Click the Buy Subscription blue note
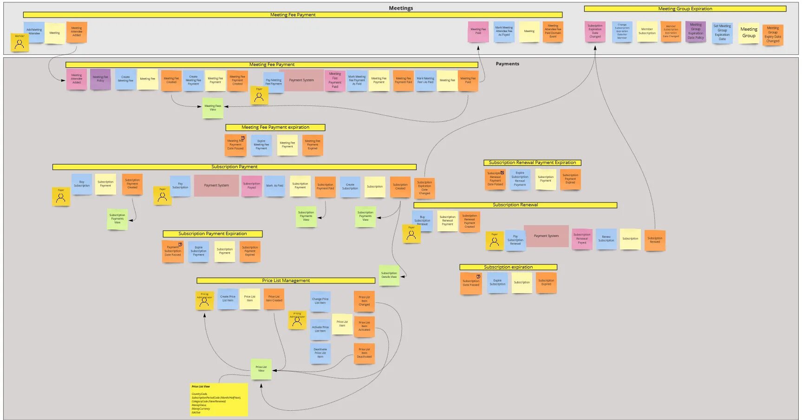This screenshot has height=420, width=802. pyautogui.click(x=82, y=184)
